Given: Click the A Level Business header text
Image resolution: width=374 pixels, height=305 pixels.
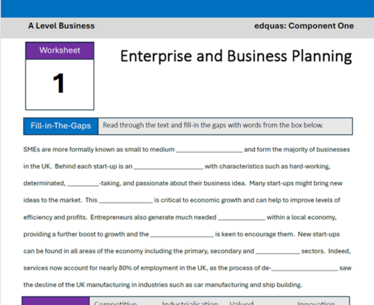Looking at the screenshot, I should [61, 25].
